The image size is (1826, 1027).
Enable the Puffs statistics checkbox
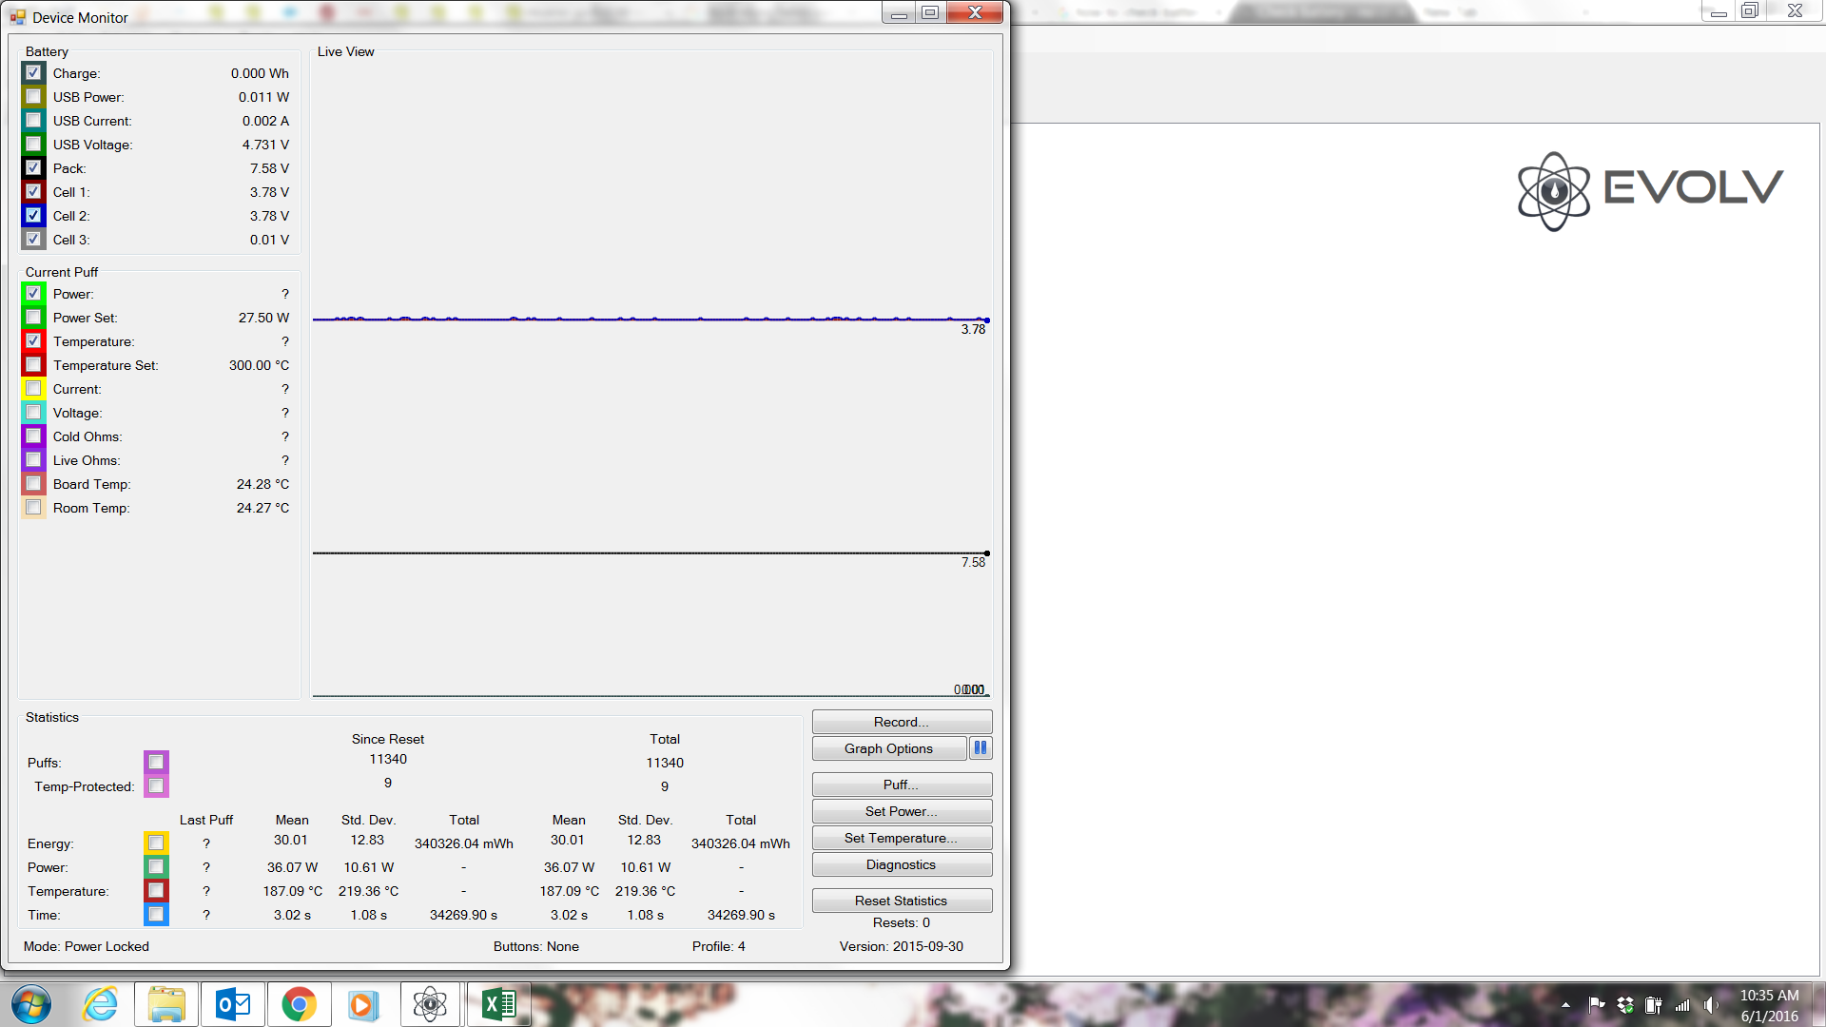156,763
